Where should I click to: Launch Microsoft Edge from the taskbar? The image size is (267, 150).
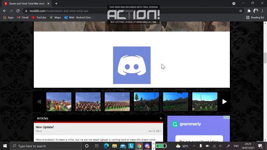[x=106, y=146]
